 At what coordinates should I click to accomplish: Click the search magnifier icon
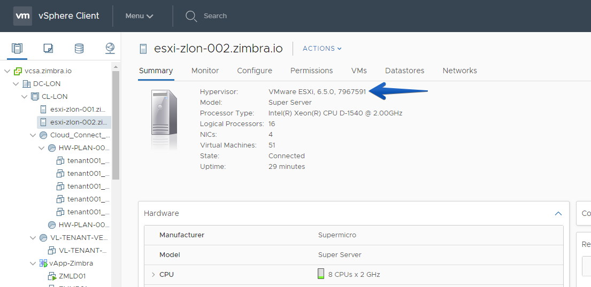coord(191,16)
